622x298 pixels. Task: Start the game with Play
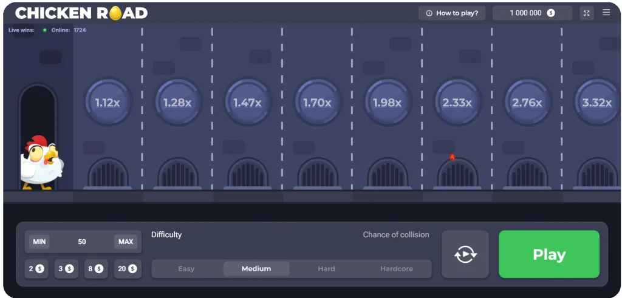[x=549, y=254]
